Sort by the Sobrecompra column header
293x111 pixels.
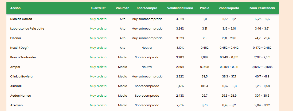(x=147, y=8)
